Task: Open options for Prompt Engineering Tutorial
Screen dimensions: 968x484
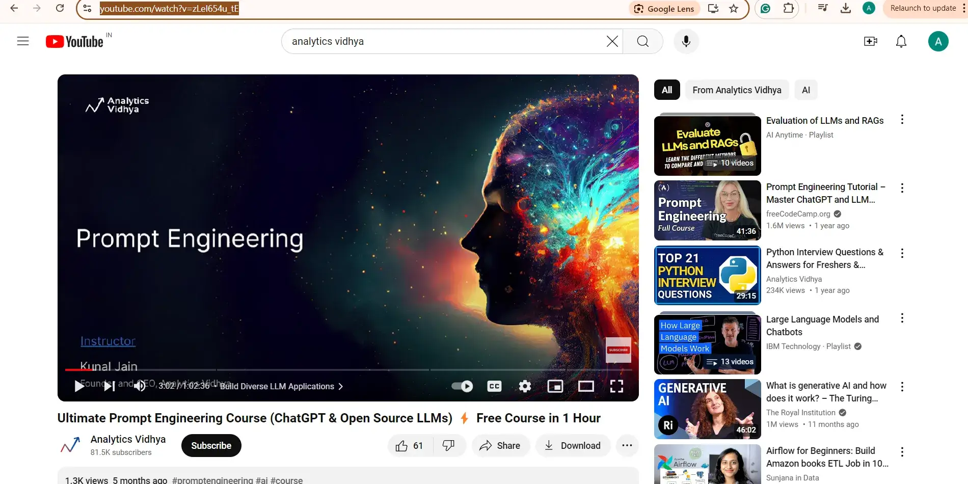Action: tap(902, 188)
